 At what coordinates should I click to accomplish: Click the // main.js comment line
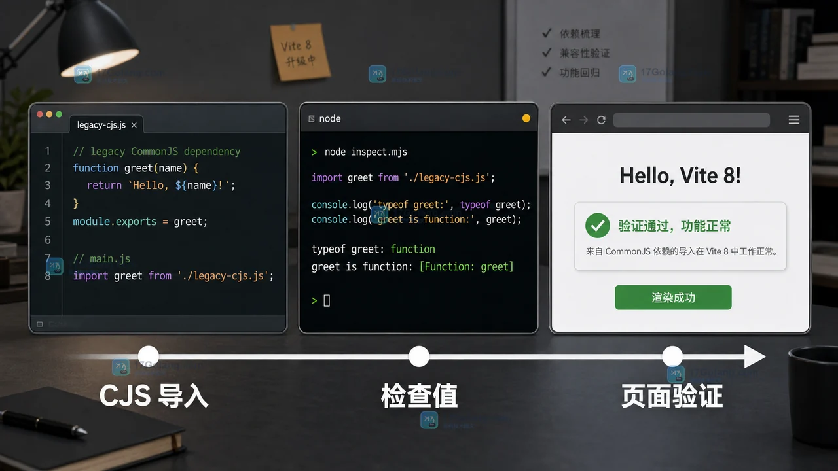pos(103,259)
